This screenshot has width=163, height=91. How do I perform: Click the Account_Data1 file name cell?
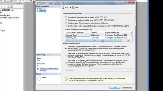pos(78,35)
